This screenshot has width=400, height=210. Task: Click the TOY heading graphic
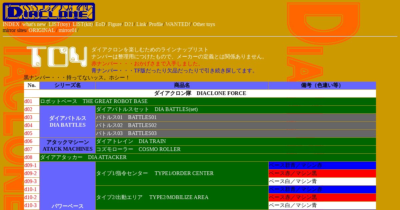[57, 57]
